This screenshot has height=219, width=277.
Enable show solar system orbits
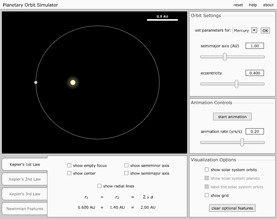click(x=207, y=170)
